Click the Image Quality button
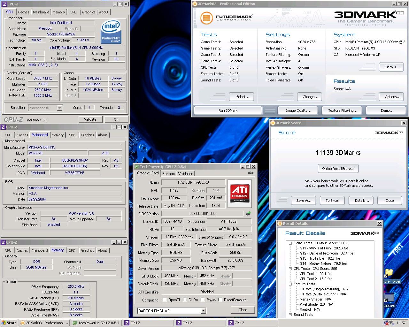Viewport: 409px width, 327px height. (298, 110)
